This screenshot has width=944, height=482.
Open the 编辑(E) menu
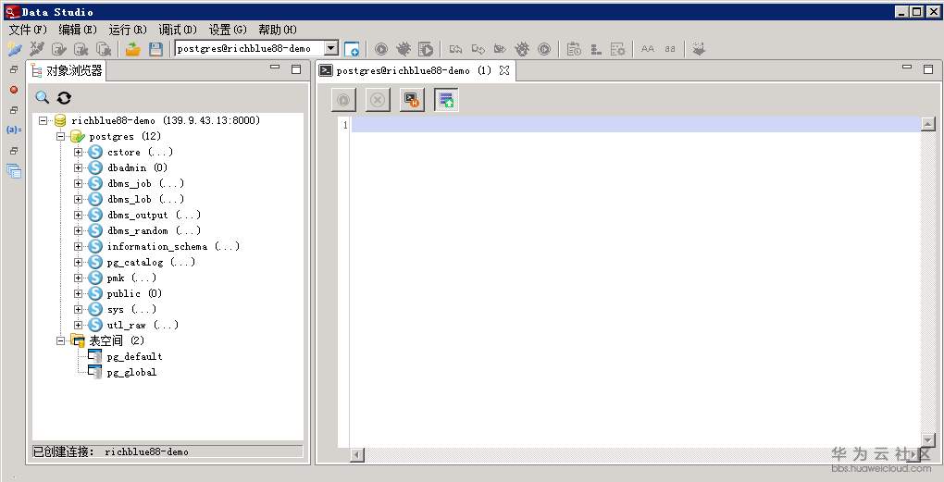[x=78, y=30]
